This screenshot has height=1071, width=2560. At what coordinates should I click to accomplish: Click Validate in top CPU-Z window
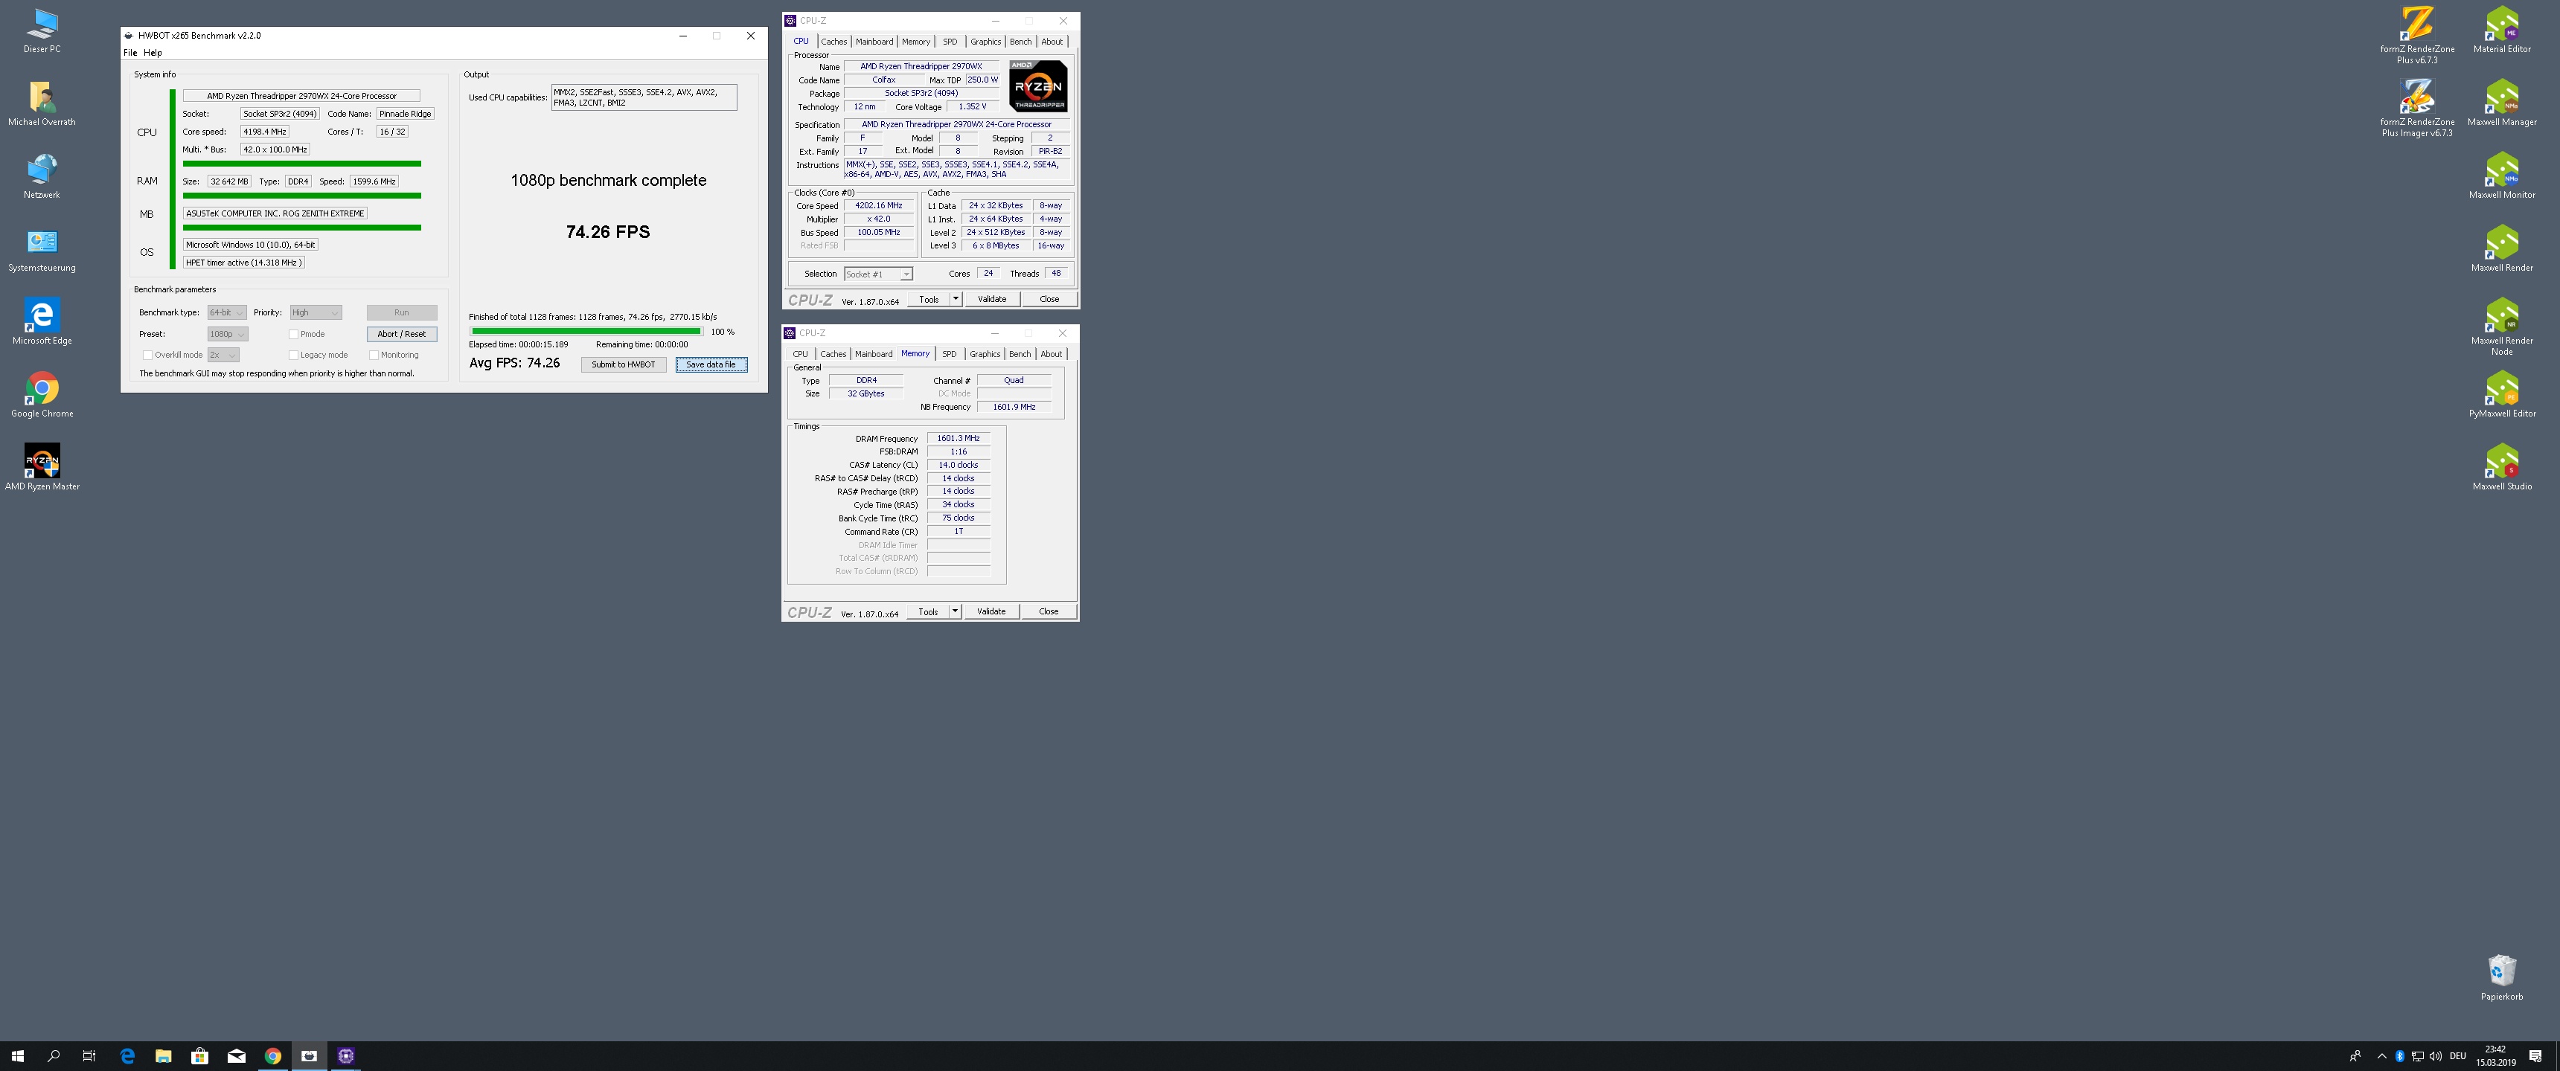pos(992,298)
